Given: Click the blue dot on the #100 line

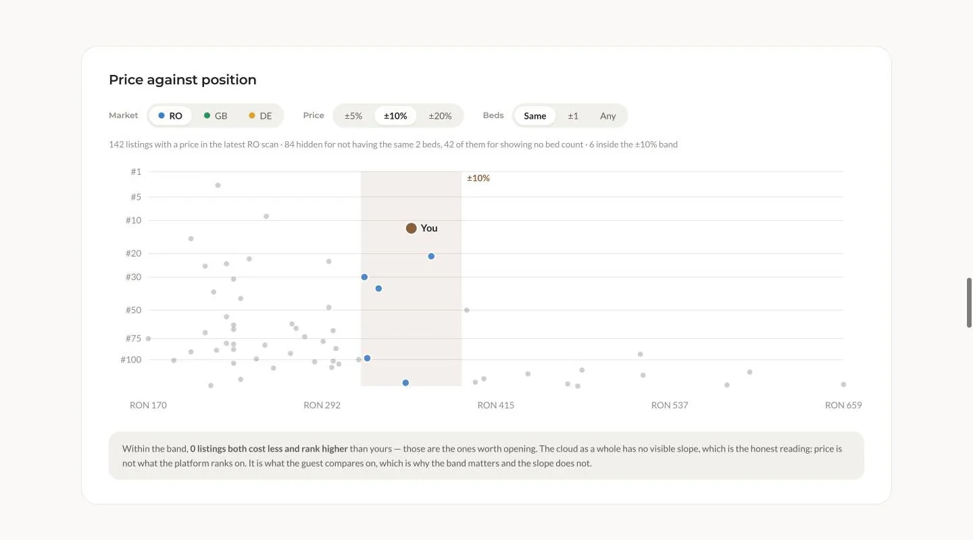Looking at the screenshot, I should coord(367,358).
